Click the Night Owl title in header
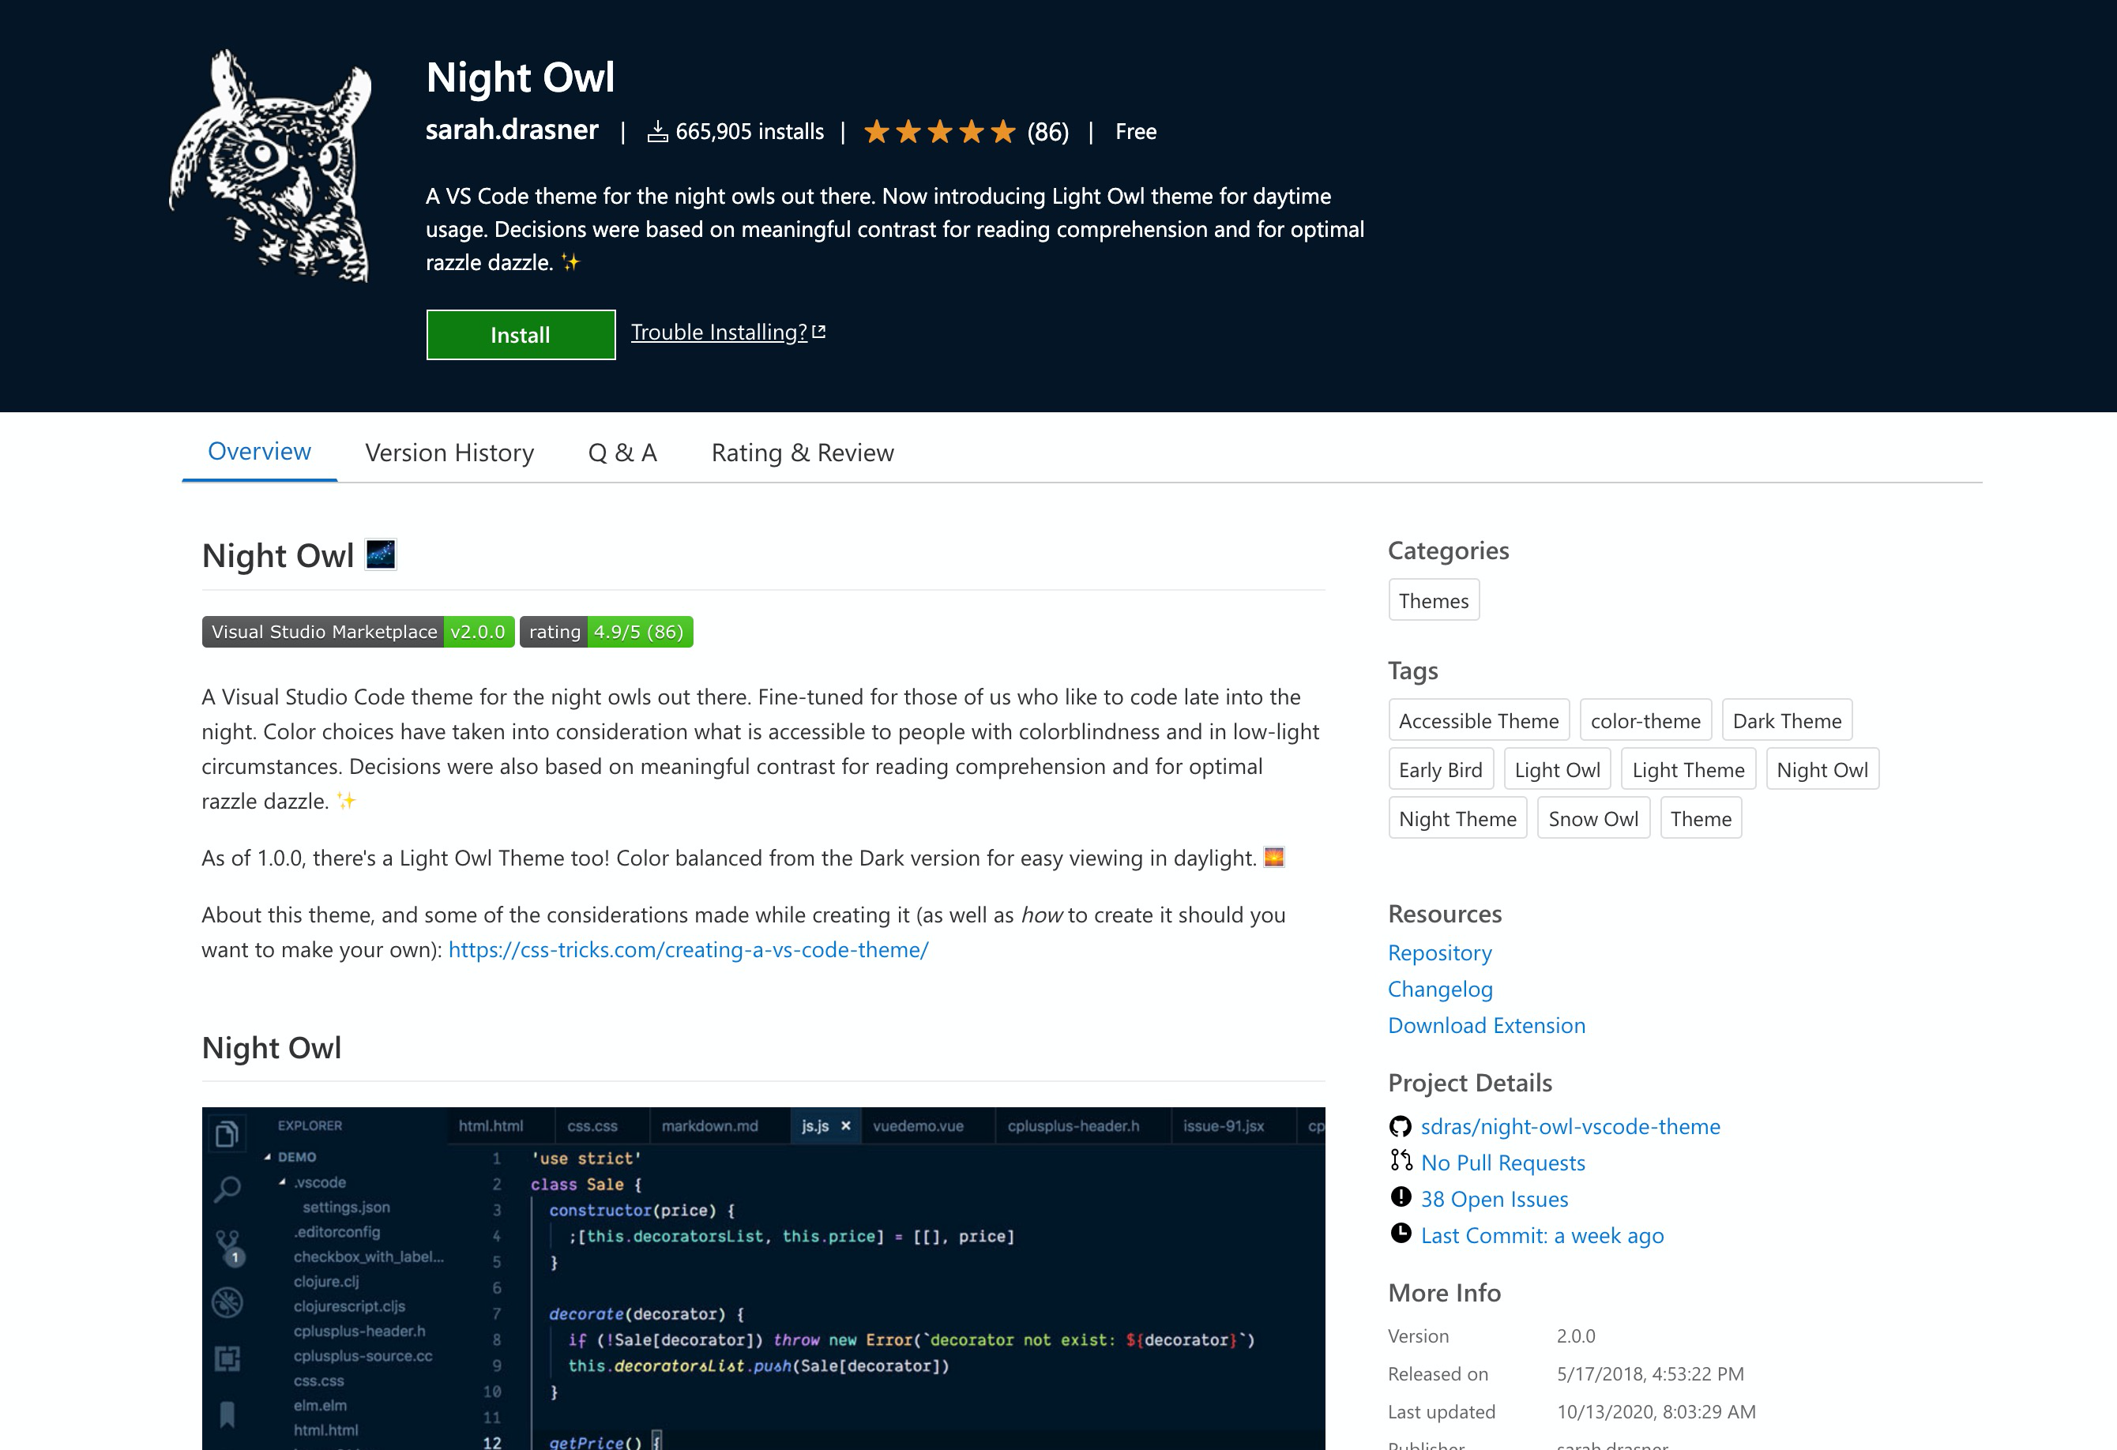This screenshot has height=1450, width=2117. [520, 77]
